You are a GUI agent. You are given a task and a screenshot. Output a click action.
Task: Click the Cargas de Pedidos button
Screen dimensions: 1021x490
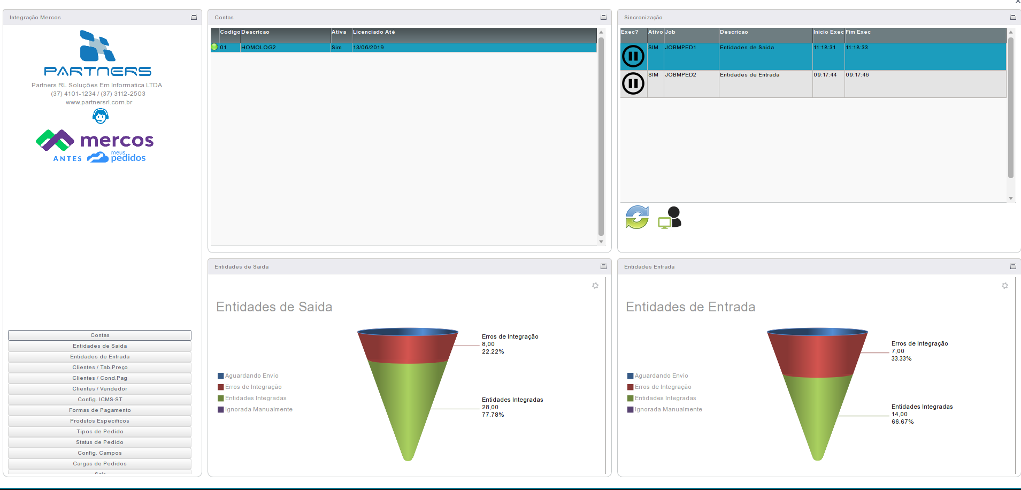tap(99, 464)
